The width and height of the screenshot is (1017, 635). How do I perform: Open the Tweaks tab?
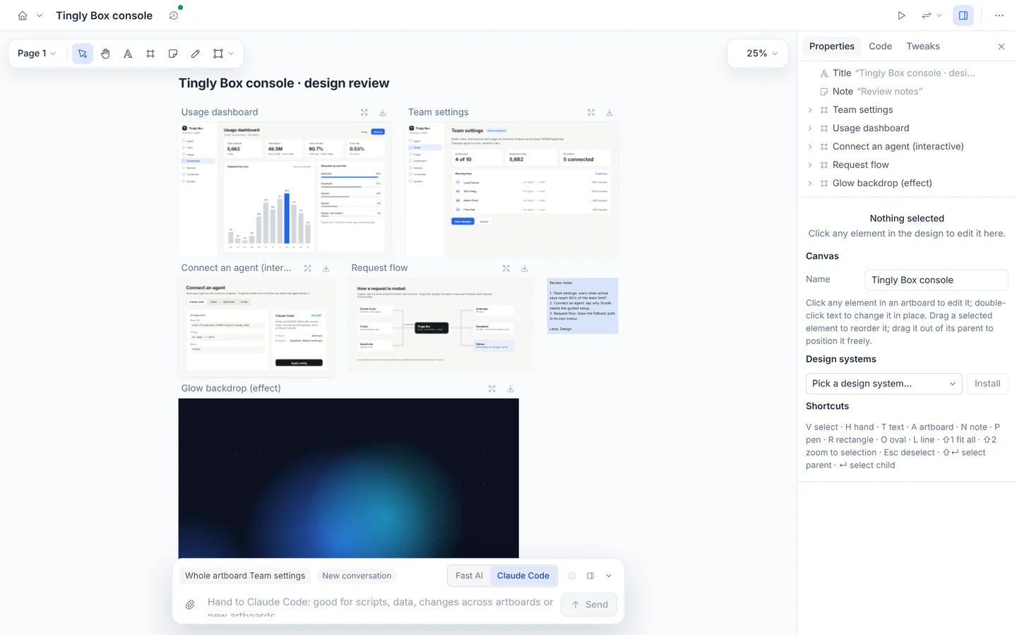(x=923, y=47)
